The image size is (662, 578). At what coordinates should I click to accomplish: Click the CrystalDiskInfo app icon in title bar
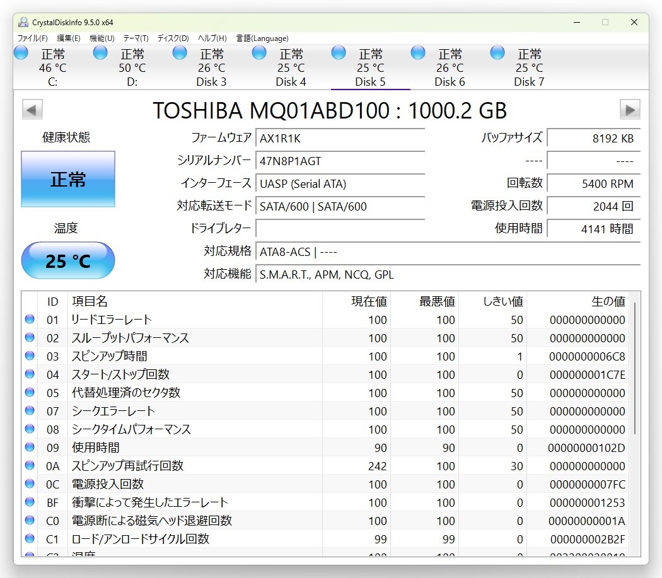tap(23, 22)
